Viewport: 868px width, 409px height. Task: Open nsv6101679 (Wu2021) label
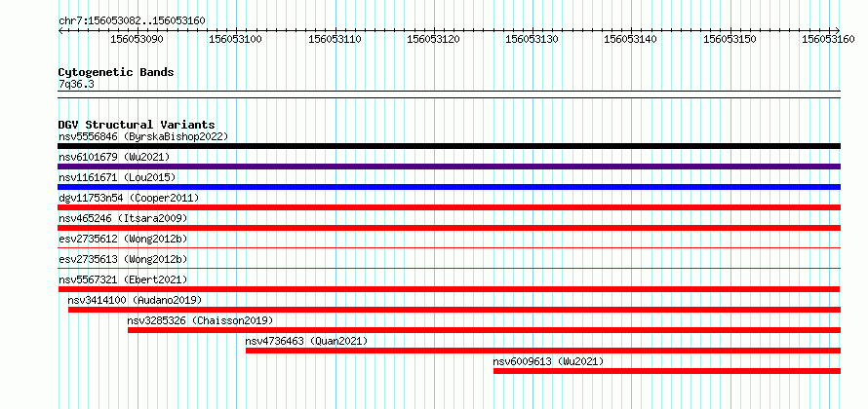(114, 157)
